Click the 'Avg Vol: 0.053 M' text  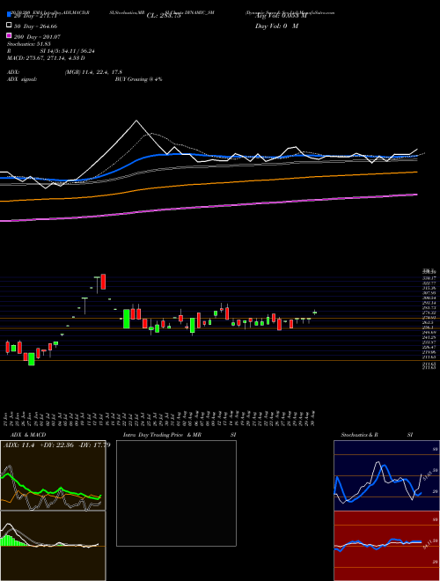coord(281,16)
